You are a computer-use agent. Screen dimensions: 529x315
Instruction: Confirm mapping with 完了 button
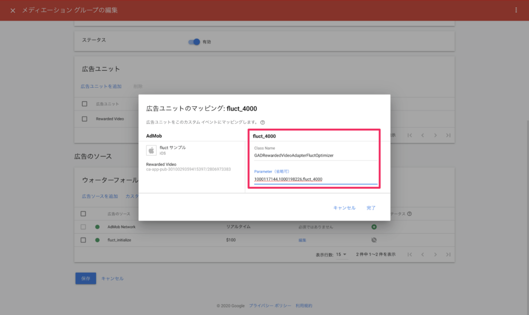(x=371, y=208)
